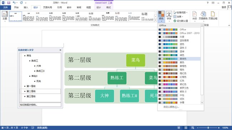Select the Office color scheme
Screen dimensions: 232x130
179,30
